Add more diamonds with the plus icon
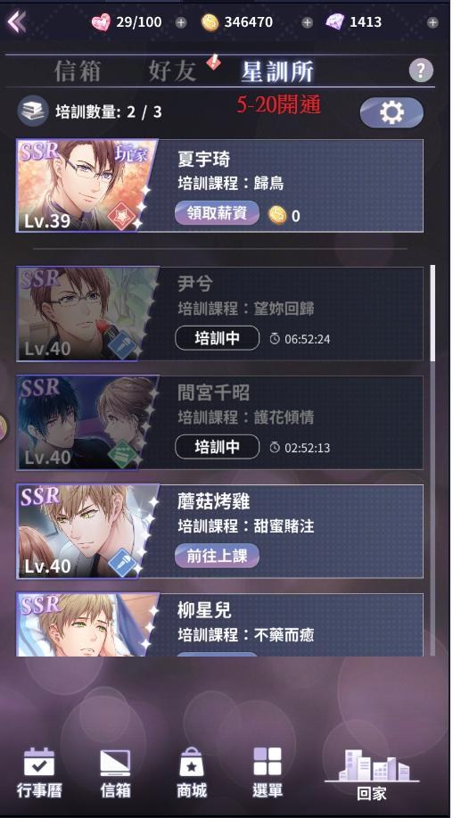Screen dimensions: 453x818 432,22
